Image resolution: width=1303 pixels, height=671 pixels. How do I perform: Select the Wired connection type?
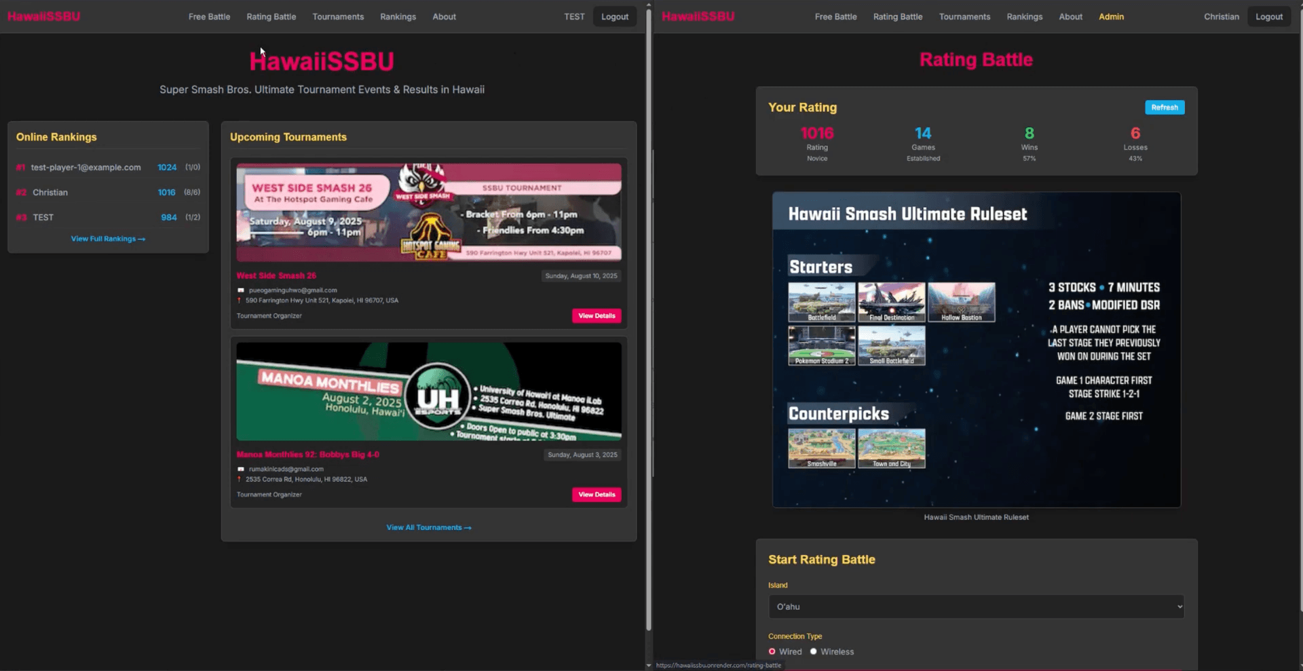tap(772, 652)
